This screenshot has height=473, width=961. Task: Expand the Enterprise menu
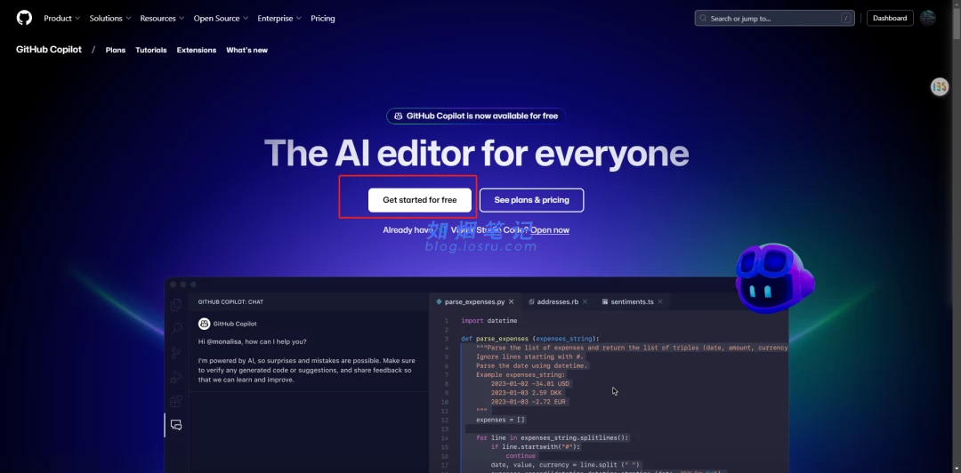point(279,19)
